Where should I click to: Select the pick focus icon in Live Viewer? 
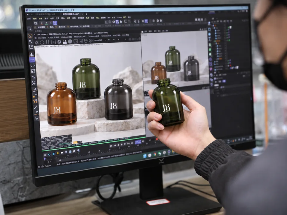pyautogui.click(x=86, y=41)
